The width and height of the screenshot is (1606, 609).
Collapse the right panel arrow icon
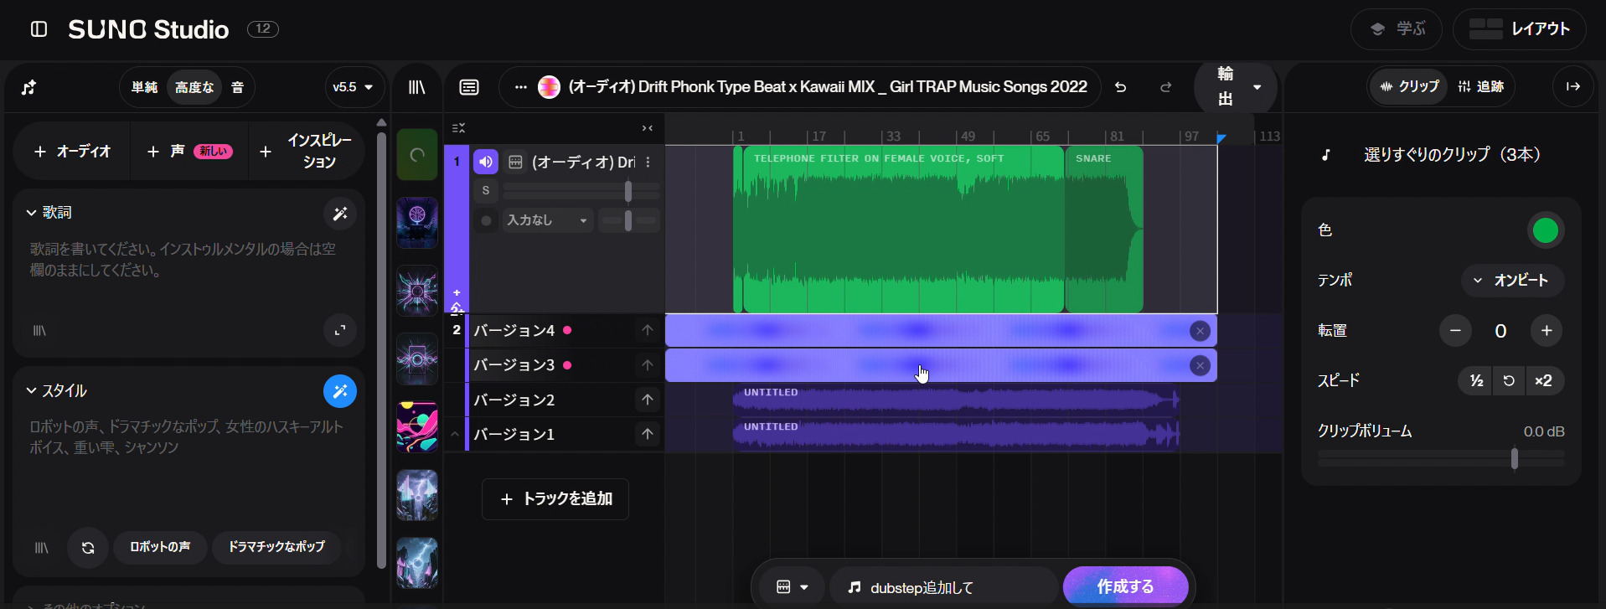point(1573,86)
